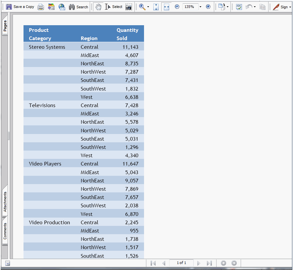Click the Sign pen icon
The height and width of the screenshot is (270, 293).
coord(276,7)
